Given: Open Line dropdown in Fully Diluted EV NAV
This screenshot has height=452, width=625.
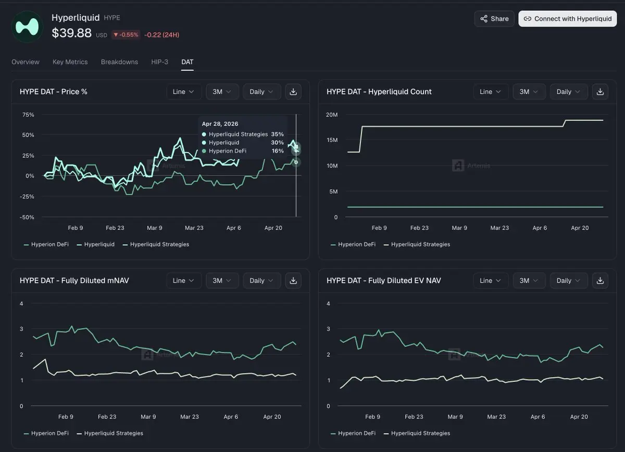Looking at the screenshot, I should pos(490,281).
